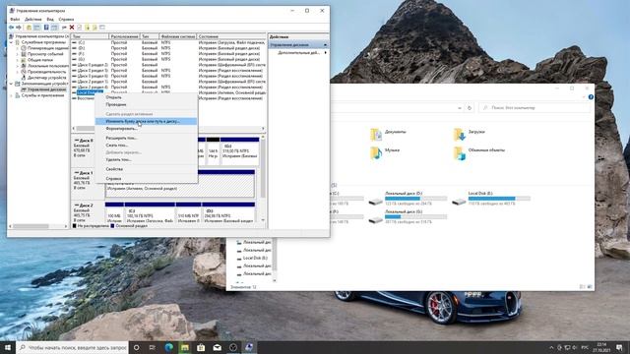Sort by the Файловая система column header
Image resolution: width=630 pixels, height=354 pixels.
tap(178, 36)
